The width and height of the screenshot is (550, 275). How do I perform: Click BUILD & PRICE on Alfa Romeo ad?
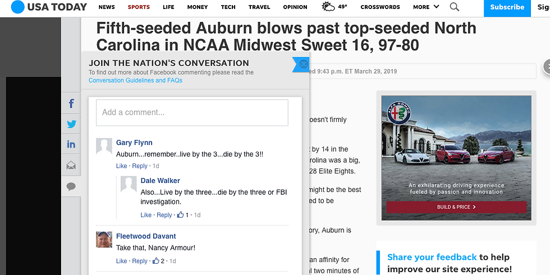coord(456,207)
